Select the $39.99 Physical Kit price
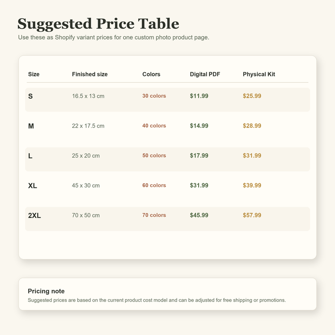335x335 pixels. point(252,185)
